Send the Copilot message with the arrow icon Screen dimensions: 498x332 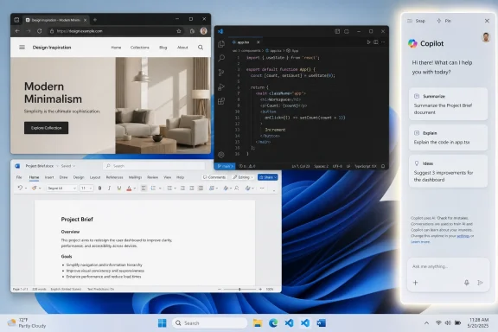[x=480, y=283]
